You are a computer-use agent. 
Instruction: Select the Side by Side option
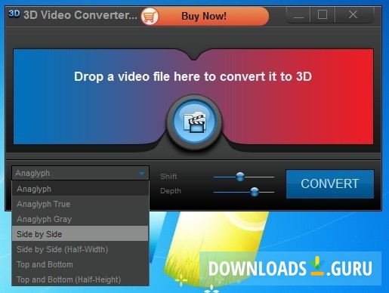(80, 234)
